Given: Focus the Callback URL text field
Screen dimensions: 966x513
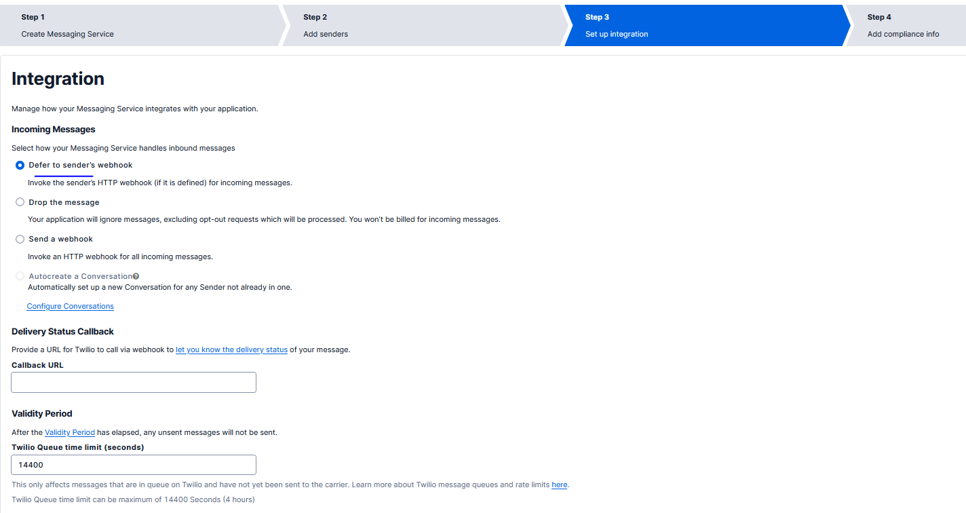Looking at the screenshot, I should (134, 382).
